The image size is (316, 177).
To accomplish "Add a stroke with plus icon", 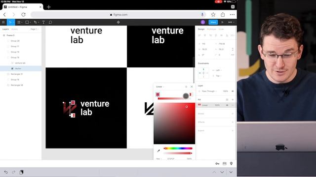I will (233, 114).
